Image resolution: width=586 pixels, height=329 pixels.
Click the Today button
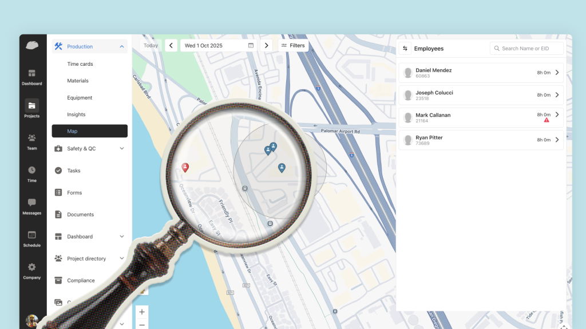click(151, 46)
